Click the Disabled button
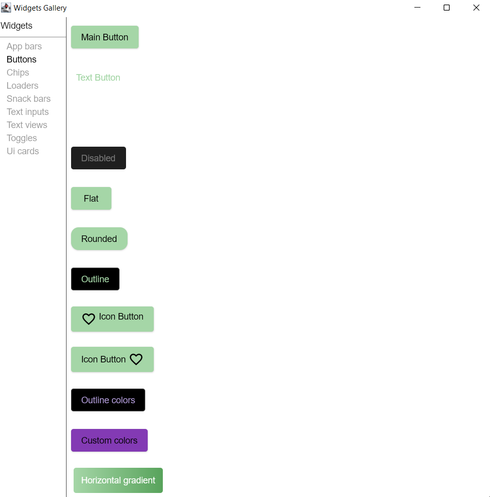The image size is (490, 497). point(98,158)
